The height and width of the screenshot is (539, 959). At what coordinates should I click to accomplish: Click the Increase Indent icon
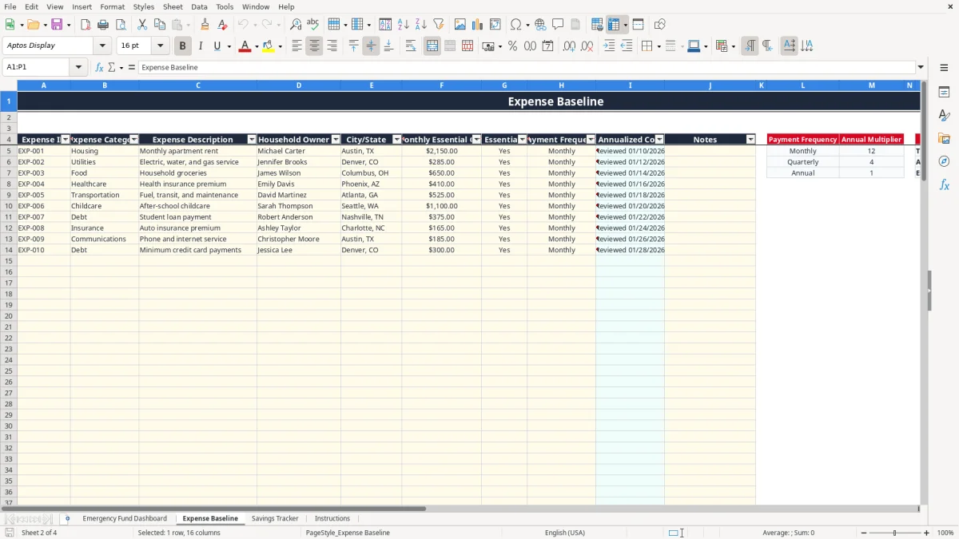click(609, 46)
